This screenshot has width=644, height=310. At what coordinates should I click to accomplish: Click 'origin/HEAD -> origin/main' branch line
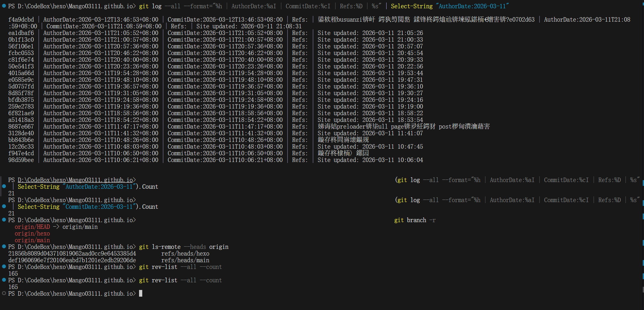(x=56, y=227)
